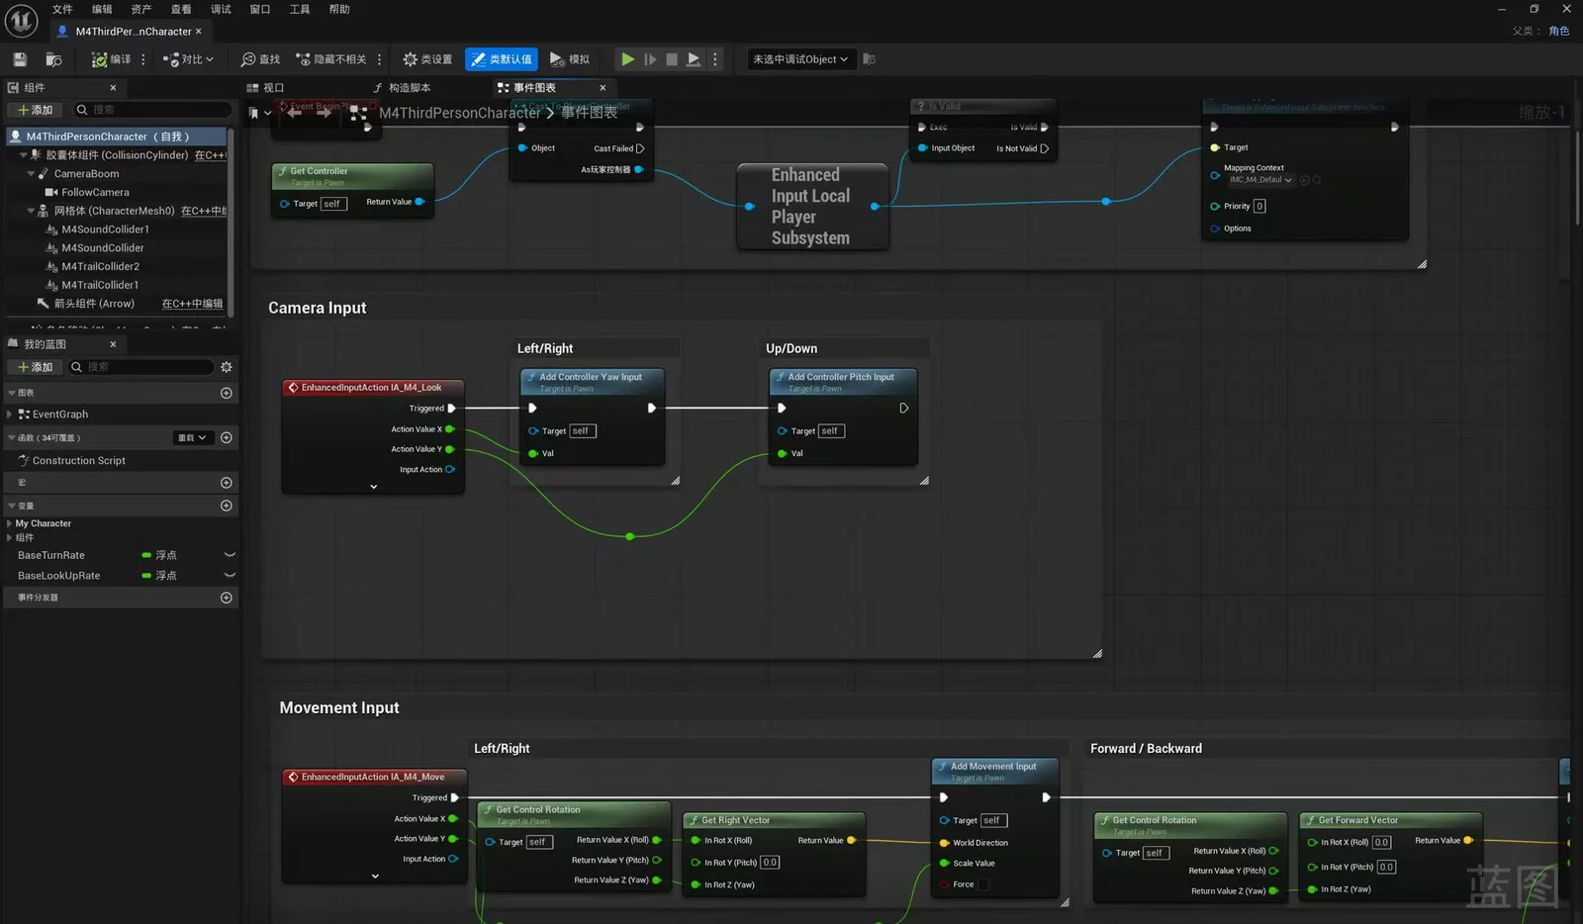Focus the Components search field
Image resolution: width=1583 pixels, height=924 pixels.
pyautogui.click(x=153, y=110)
